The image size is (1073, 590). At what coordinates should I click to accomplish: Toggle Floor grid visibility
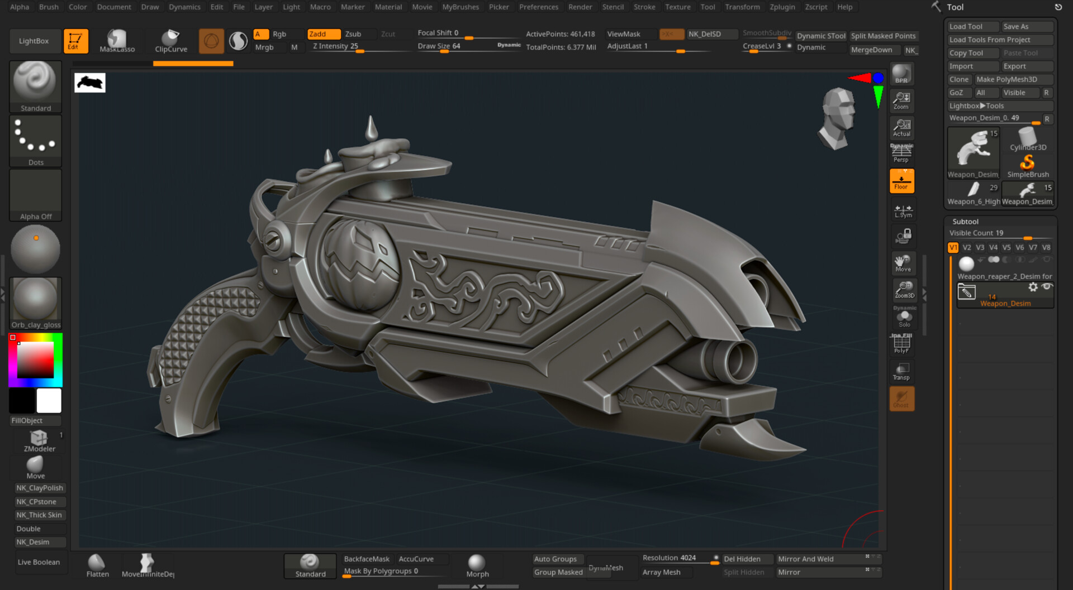(901, 180)
